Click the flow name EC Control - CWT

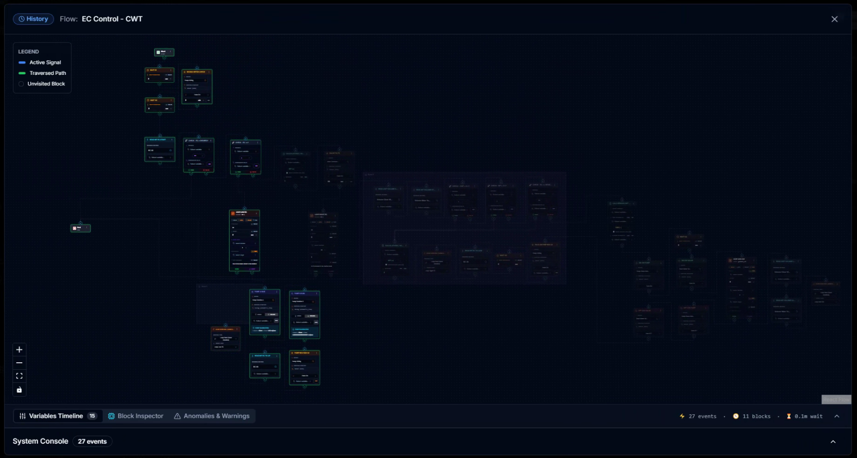pos(112,19)
